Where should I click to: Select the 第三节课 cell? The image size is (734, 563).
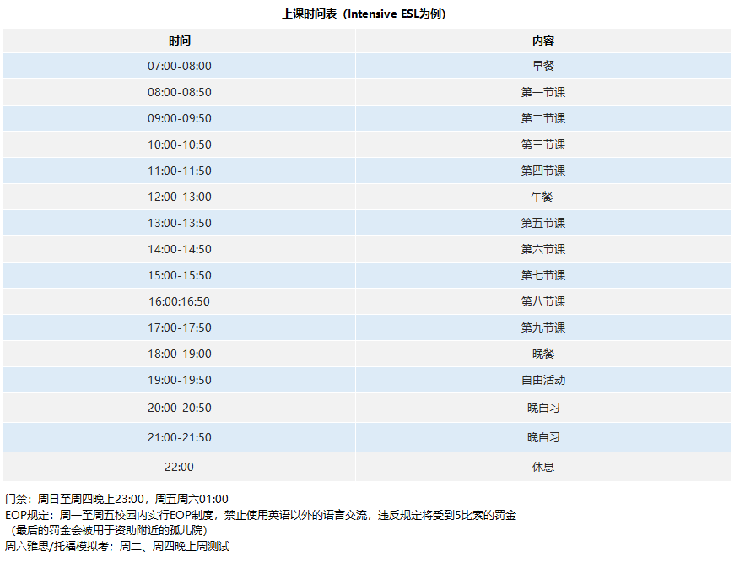click(x=543, y=144)
